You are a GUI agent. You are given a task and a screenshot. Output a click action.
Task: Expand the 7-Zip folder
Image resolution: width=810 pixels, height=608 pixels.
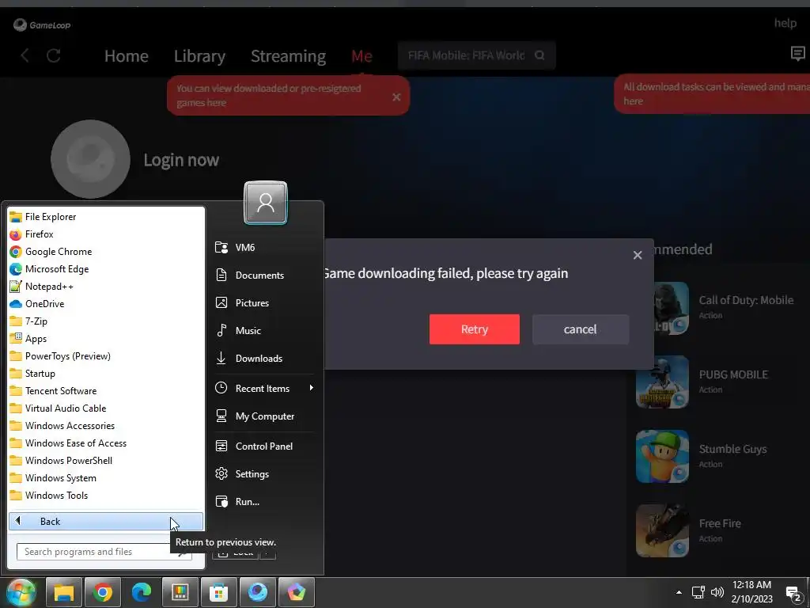pos(106,321)
